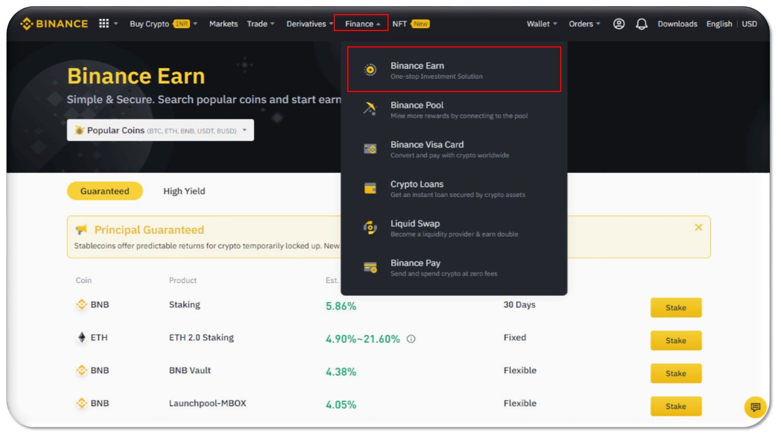781x439 pixels.
Task: Open the apps grid menu icon
Action: click(104, 24)
